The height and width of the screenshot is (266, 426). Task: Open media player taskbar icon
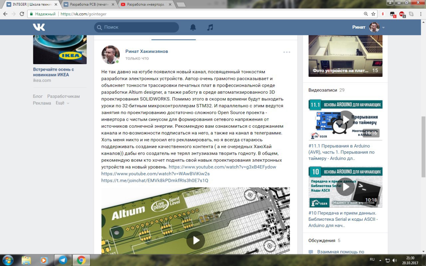[x=44, y=260]
